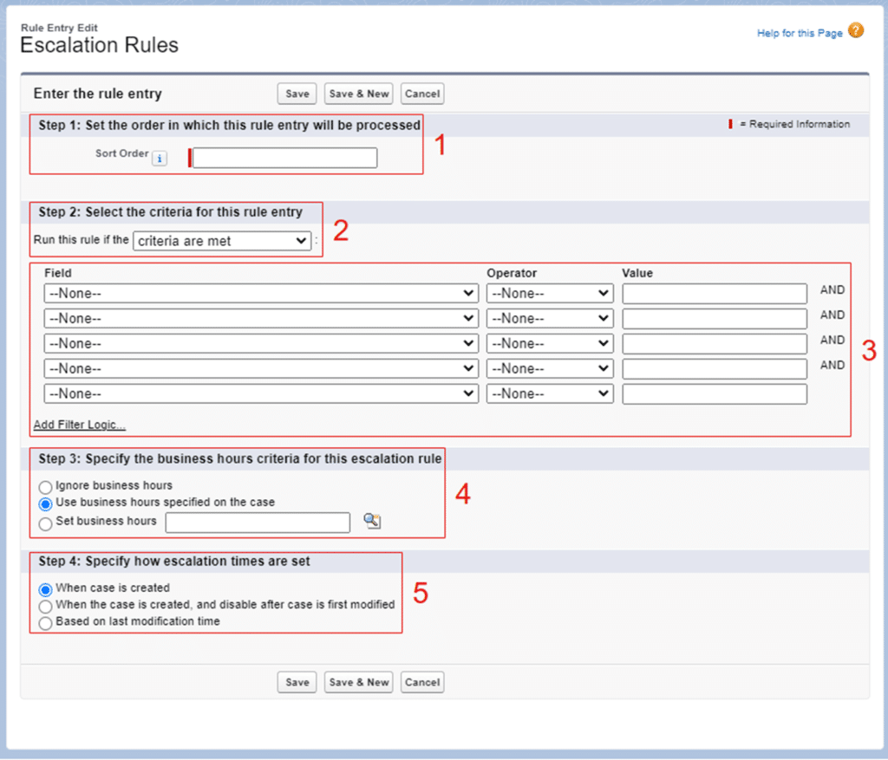This screenshot has width=888, height=760.
Task: Open the 'criteria are met' dropdown
Action: (222, 241)
